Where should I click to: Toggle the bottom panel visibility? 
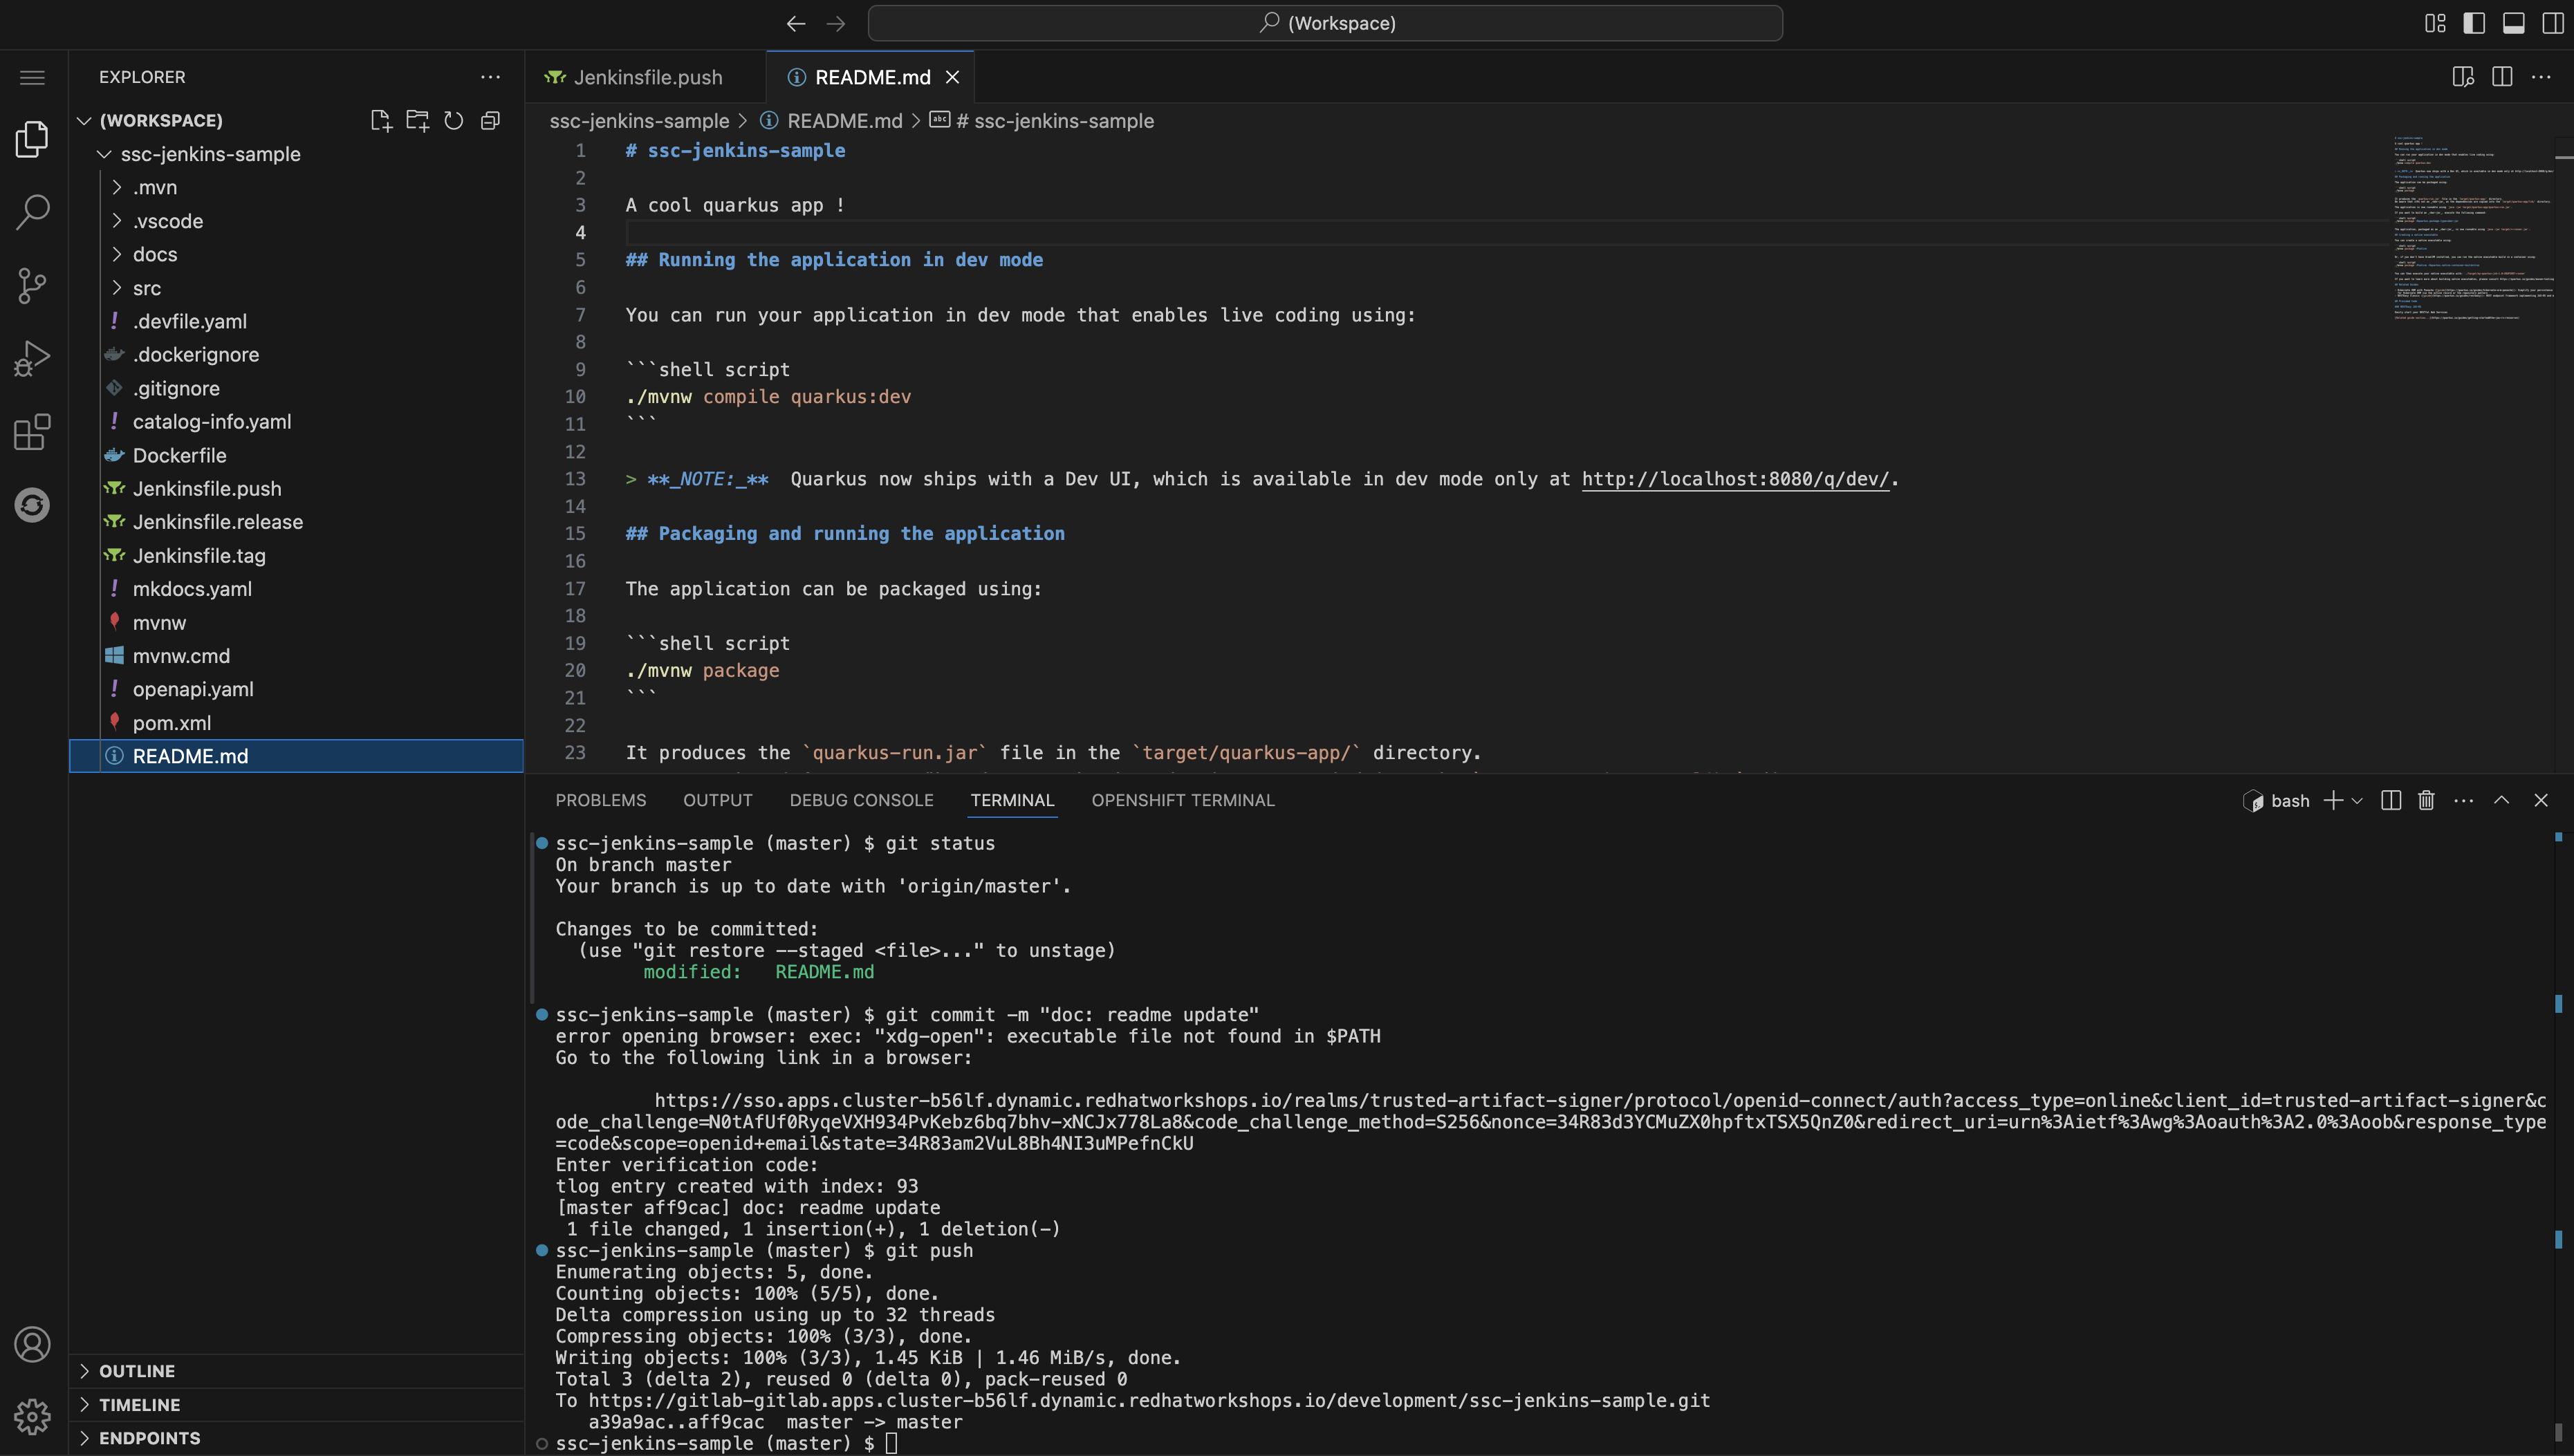coord(2513,22)
